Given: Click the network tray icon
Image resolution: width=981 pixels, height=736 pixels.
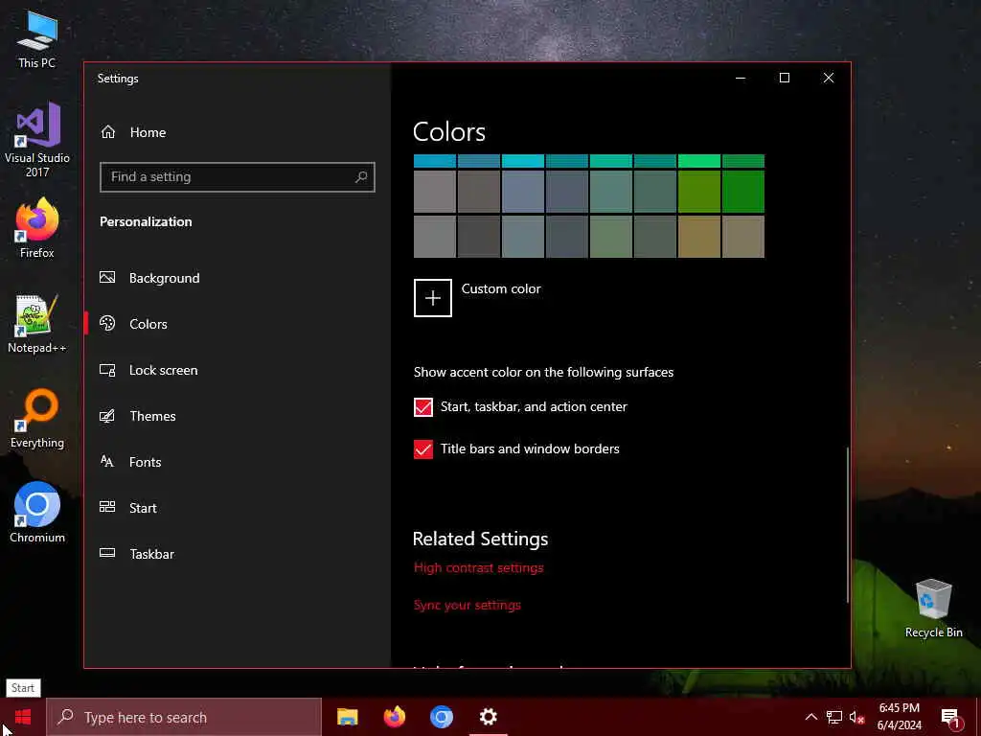Looking at the screenshot, I should coord(834,717).
